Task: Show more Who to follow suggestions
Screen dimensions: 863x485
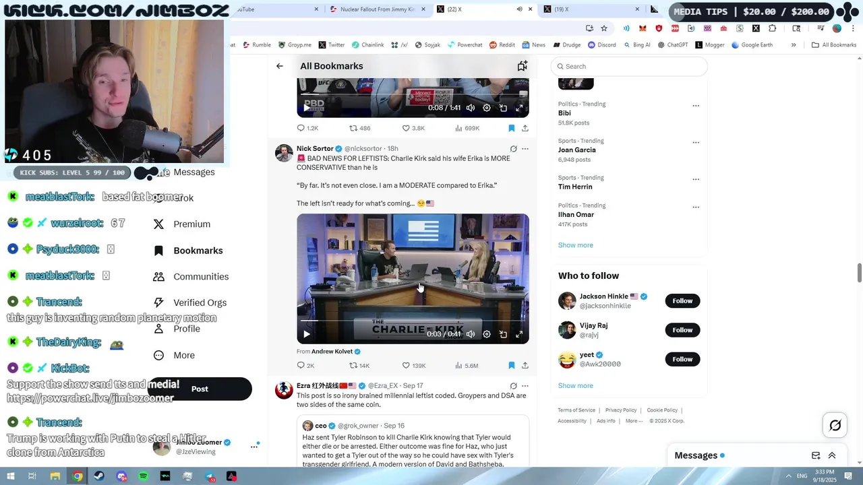Action: point(575,386)
